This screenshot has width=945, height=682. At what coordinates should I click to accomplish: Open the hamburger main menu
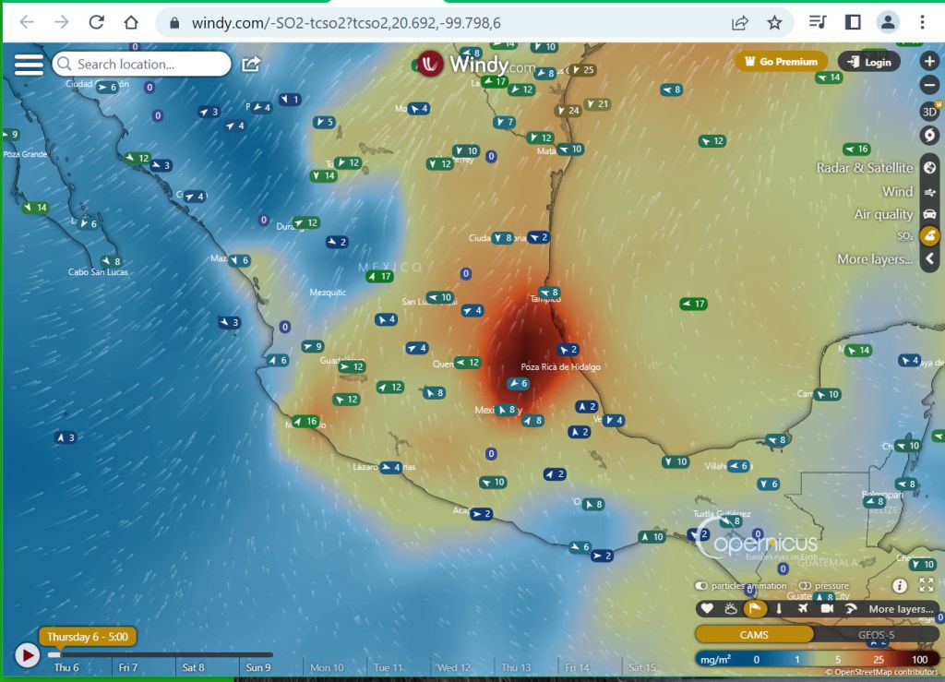(29, 64)
